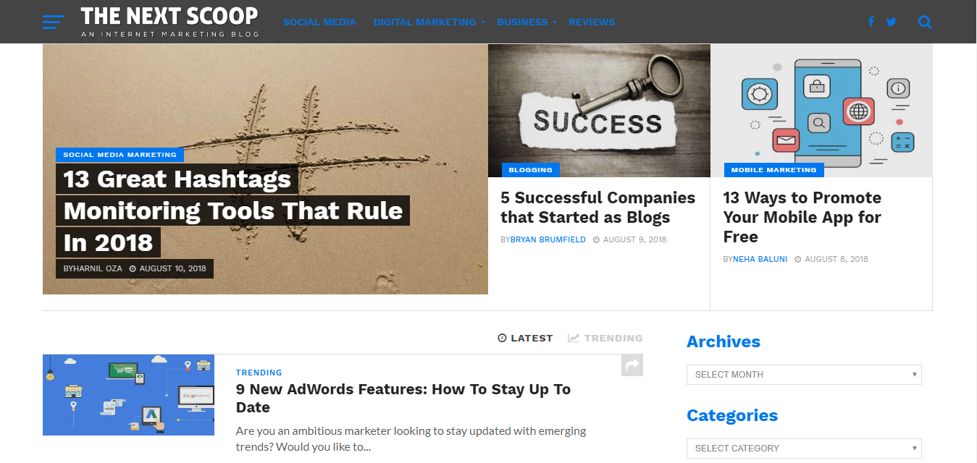Open the Reviews menu item
The image size is (977, 463).
pos(592,22)
